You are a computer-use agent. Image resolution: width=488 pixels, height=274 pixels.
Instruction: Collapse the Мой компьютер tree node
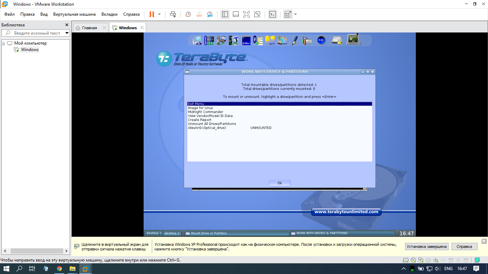click(3, 43)
